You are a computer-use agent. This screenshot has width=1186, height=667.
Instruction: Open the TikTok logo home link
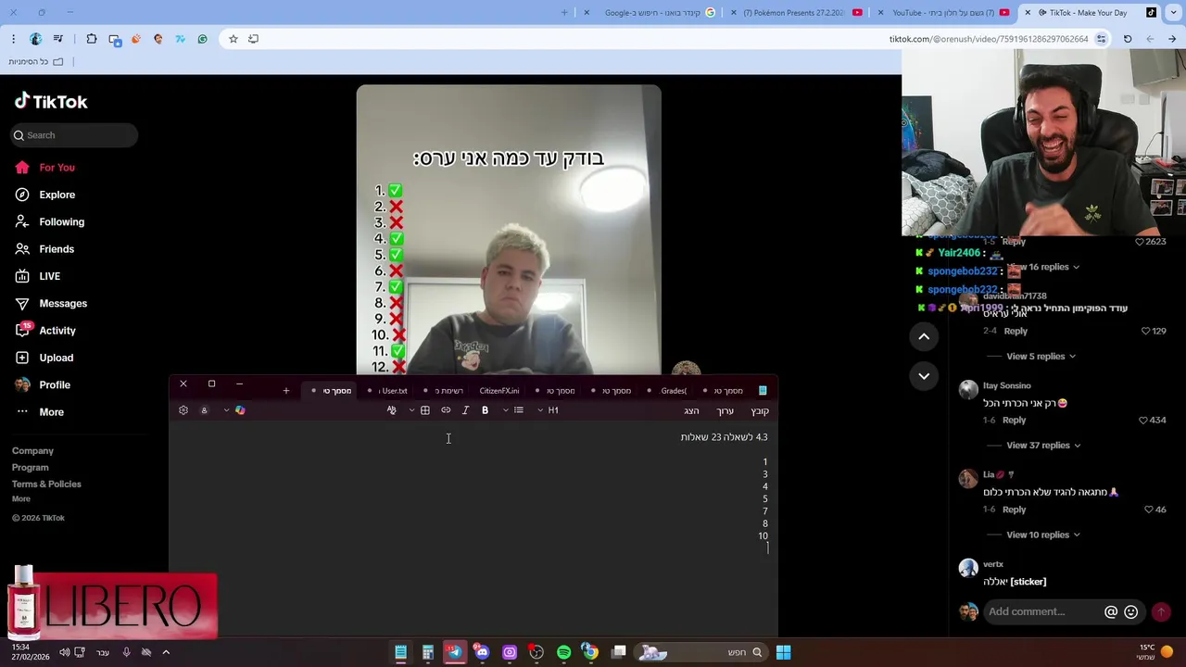click(x=51, y=101)
